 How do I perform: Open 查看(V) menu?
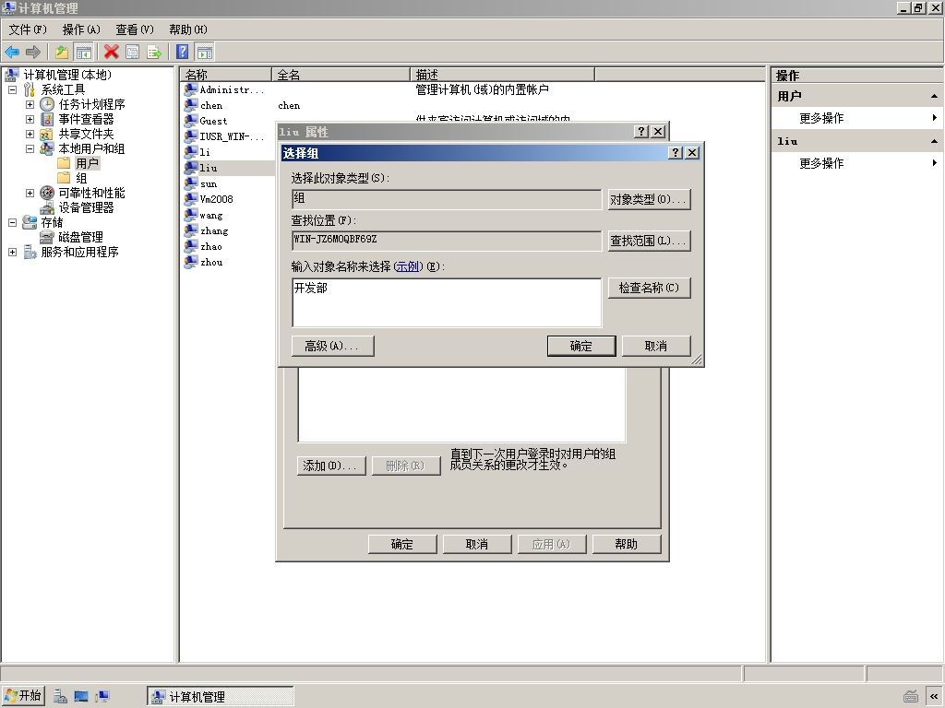(x=135, y=29)
